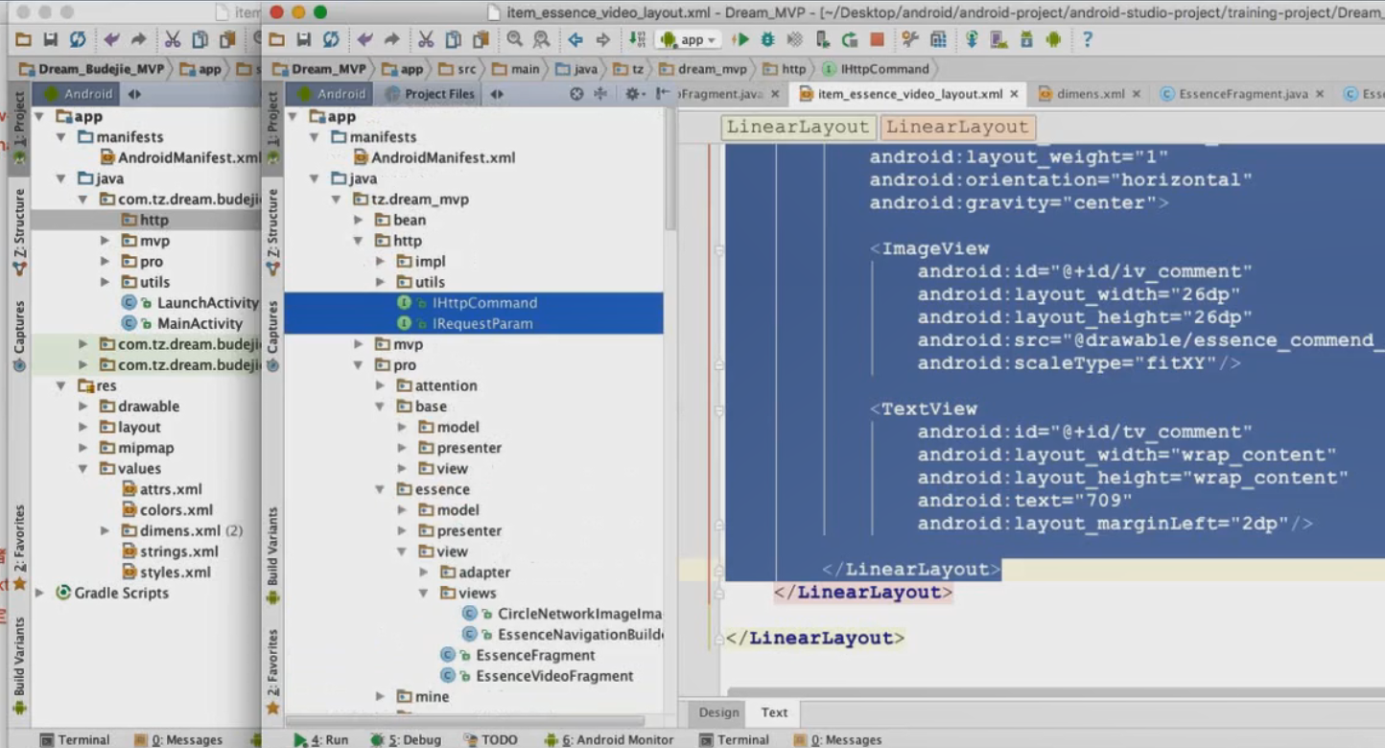
Task: Click Undo arrow in Dream_MVP toolbar
Action: [365, 39]
